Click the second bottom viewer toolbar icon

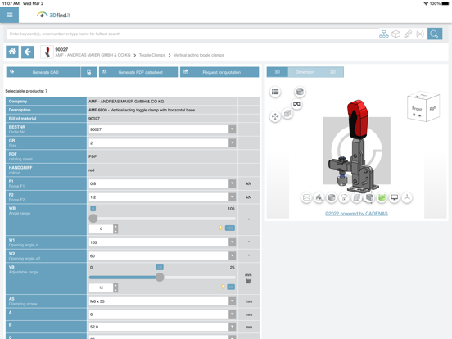(319, 198)
